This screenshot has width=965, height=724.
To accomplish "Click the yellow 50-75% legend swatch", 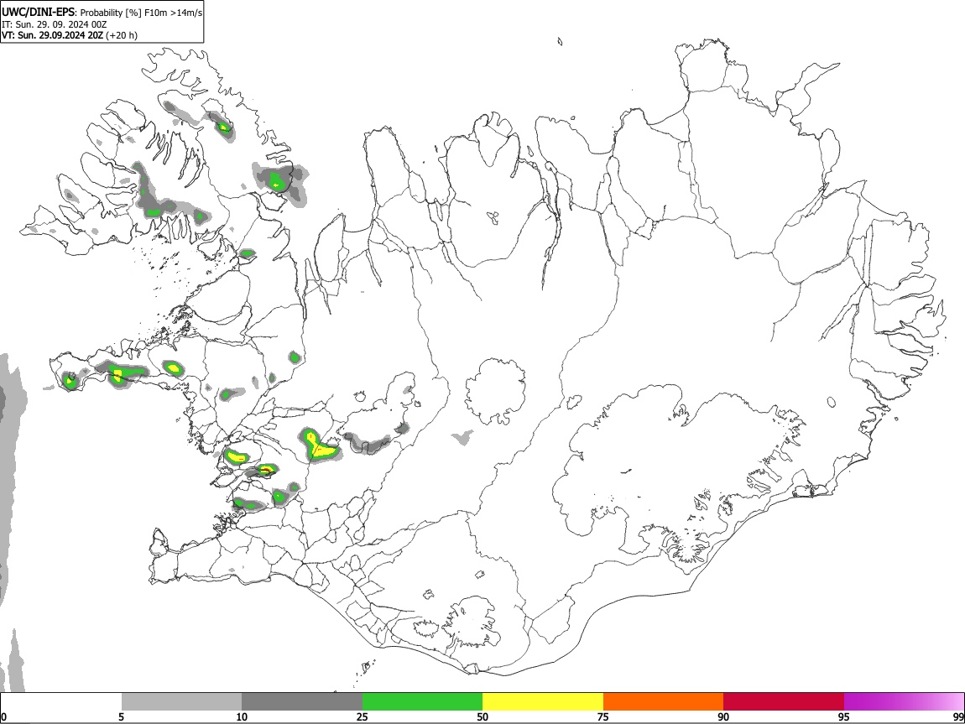I will (x=543, y=701).
